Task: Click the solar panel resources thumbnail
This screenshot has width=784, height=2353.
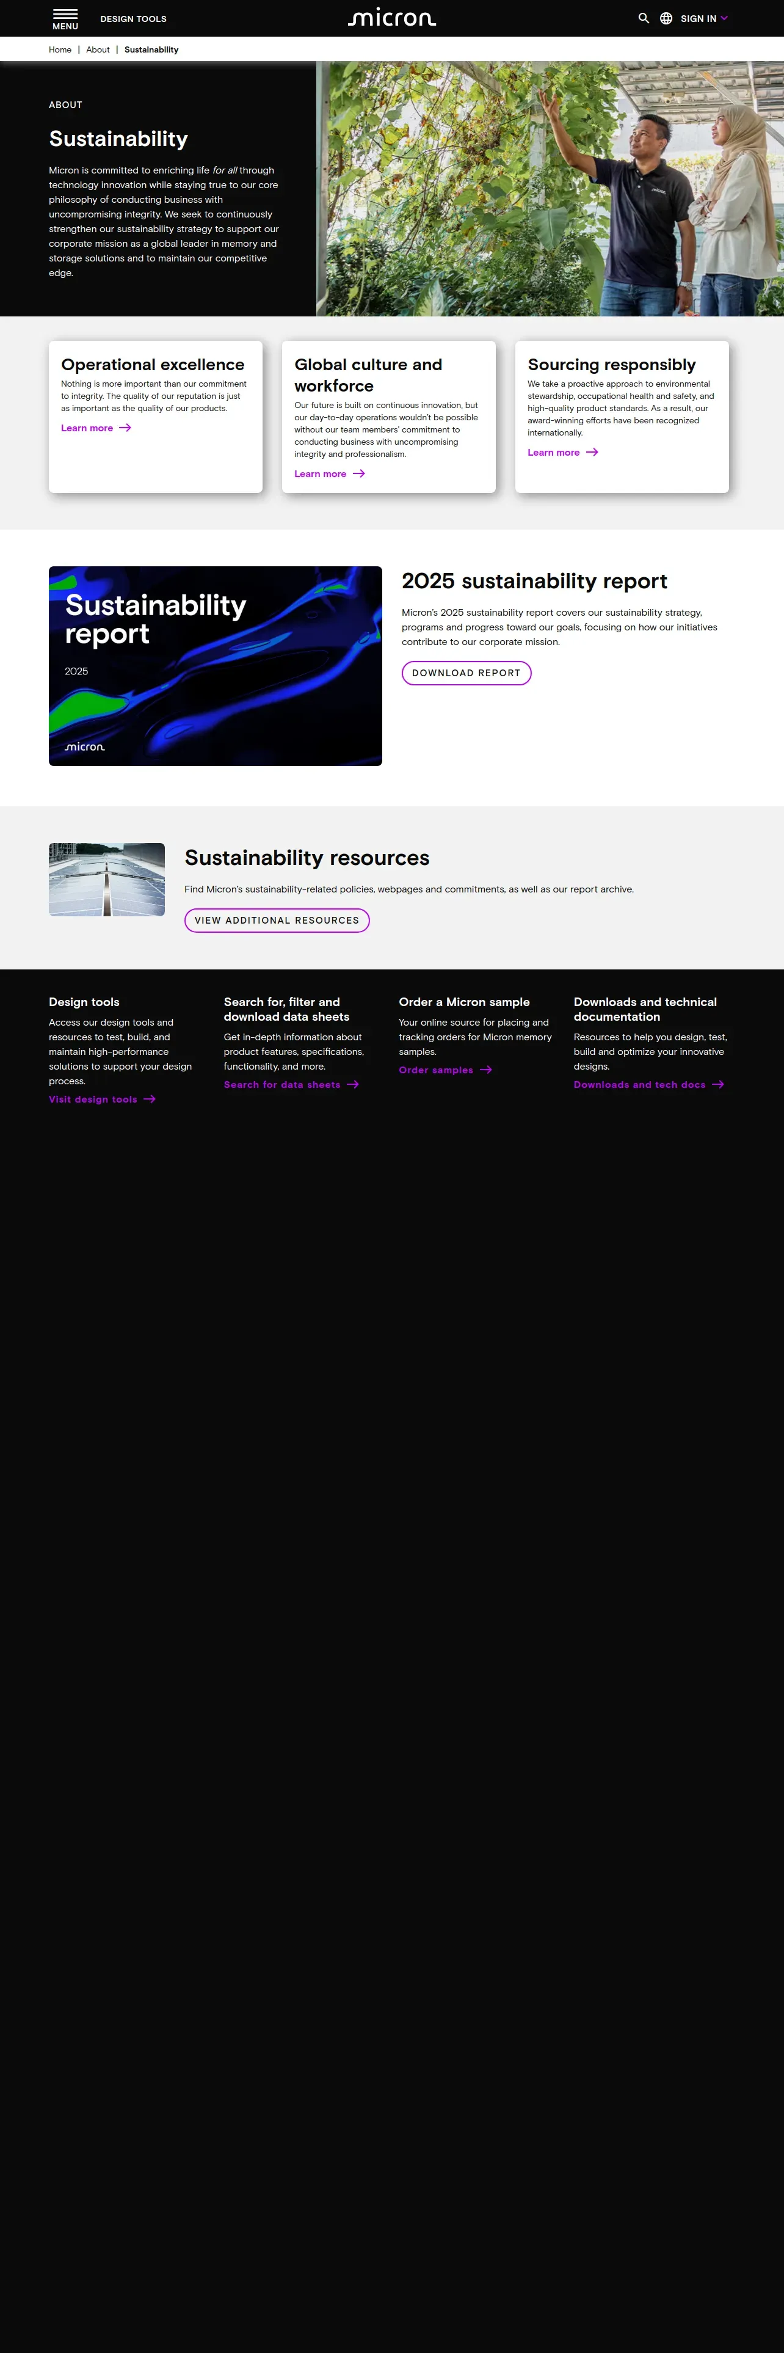Action: point(107,880)
